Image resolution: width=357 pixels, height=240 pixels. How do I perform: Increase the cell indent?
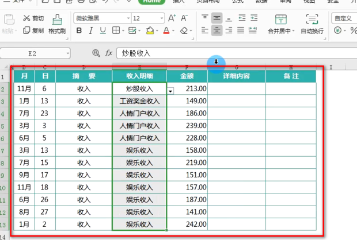(254, 18)
